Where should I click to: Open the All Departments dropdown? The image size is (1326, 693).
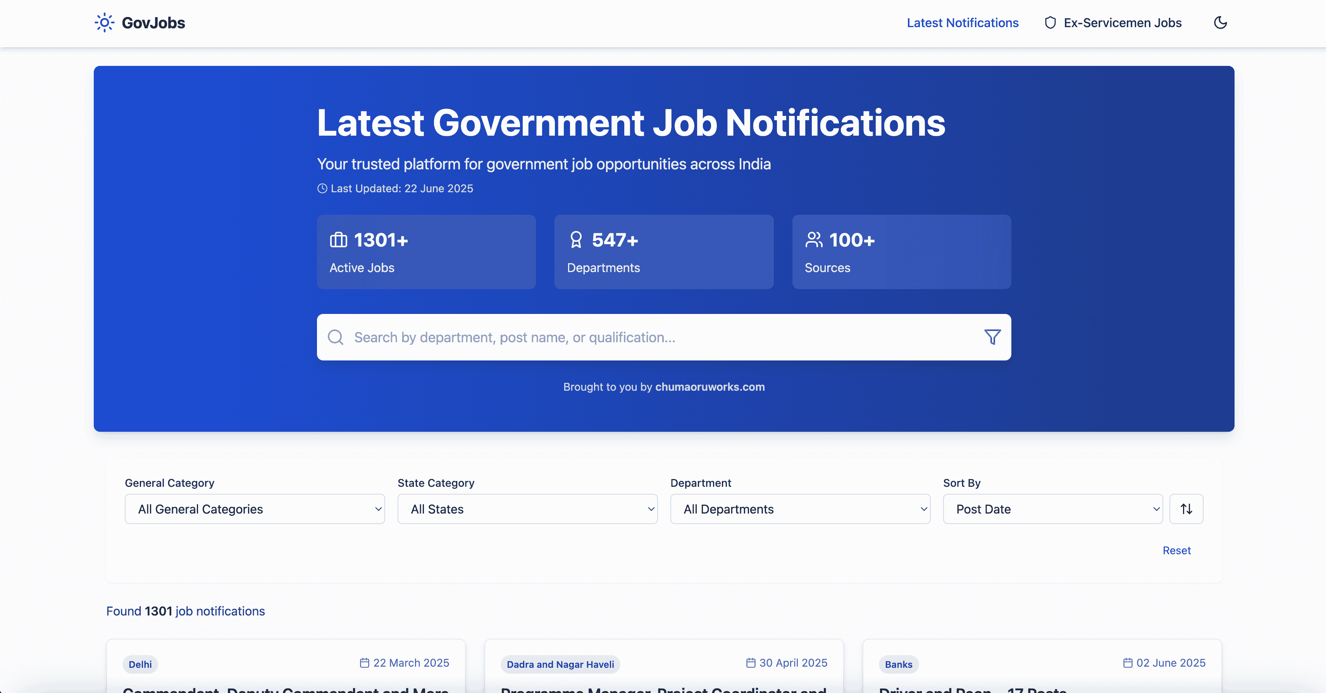tap(800, 509)
